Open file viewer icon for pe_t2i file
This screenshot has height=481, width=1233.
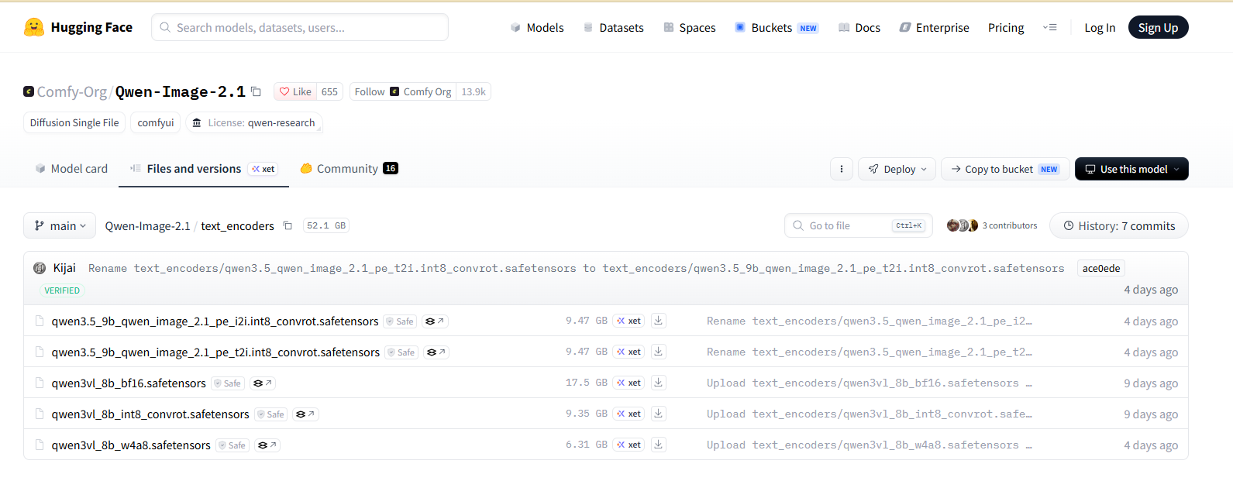point(436,352)
